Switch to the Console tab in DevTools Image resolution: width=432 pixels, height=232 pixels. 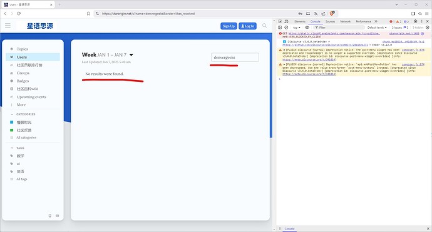click(316, 21)
